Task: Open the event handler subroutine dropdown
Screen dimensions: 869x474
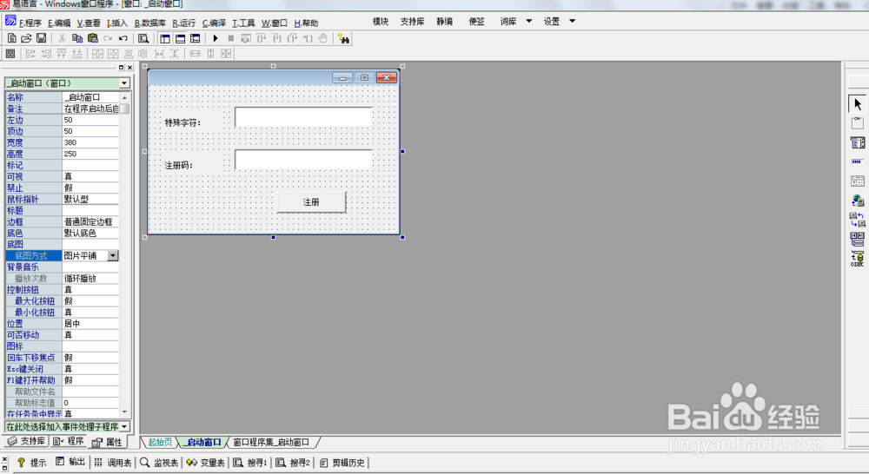Action: (x=124, y=427)
